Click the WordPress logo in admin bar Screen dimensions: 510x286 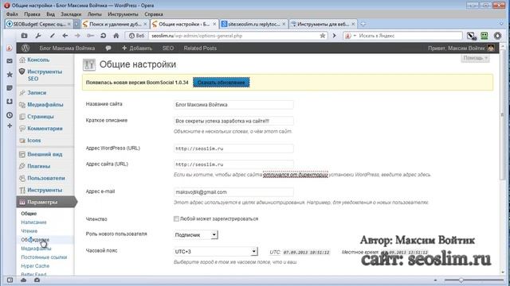pyautogui.click(x=25, y=48)
